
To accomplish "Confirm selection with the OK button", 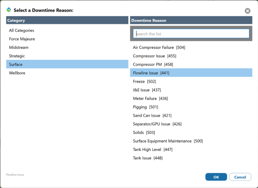I will click(216, 177).
